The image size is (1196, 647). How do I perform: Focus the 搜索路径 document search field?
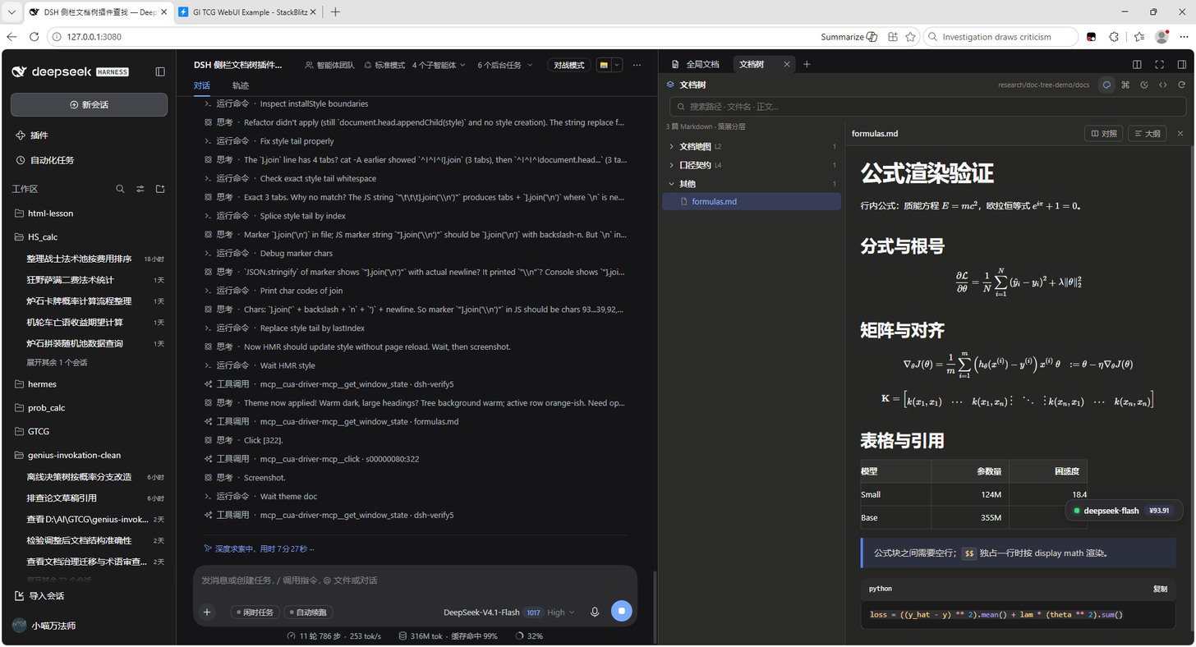[928, 107]
